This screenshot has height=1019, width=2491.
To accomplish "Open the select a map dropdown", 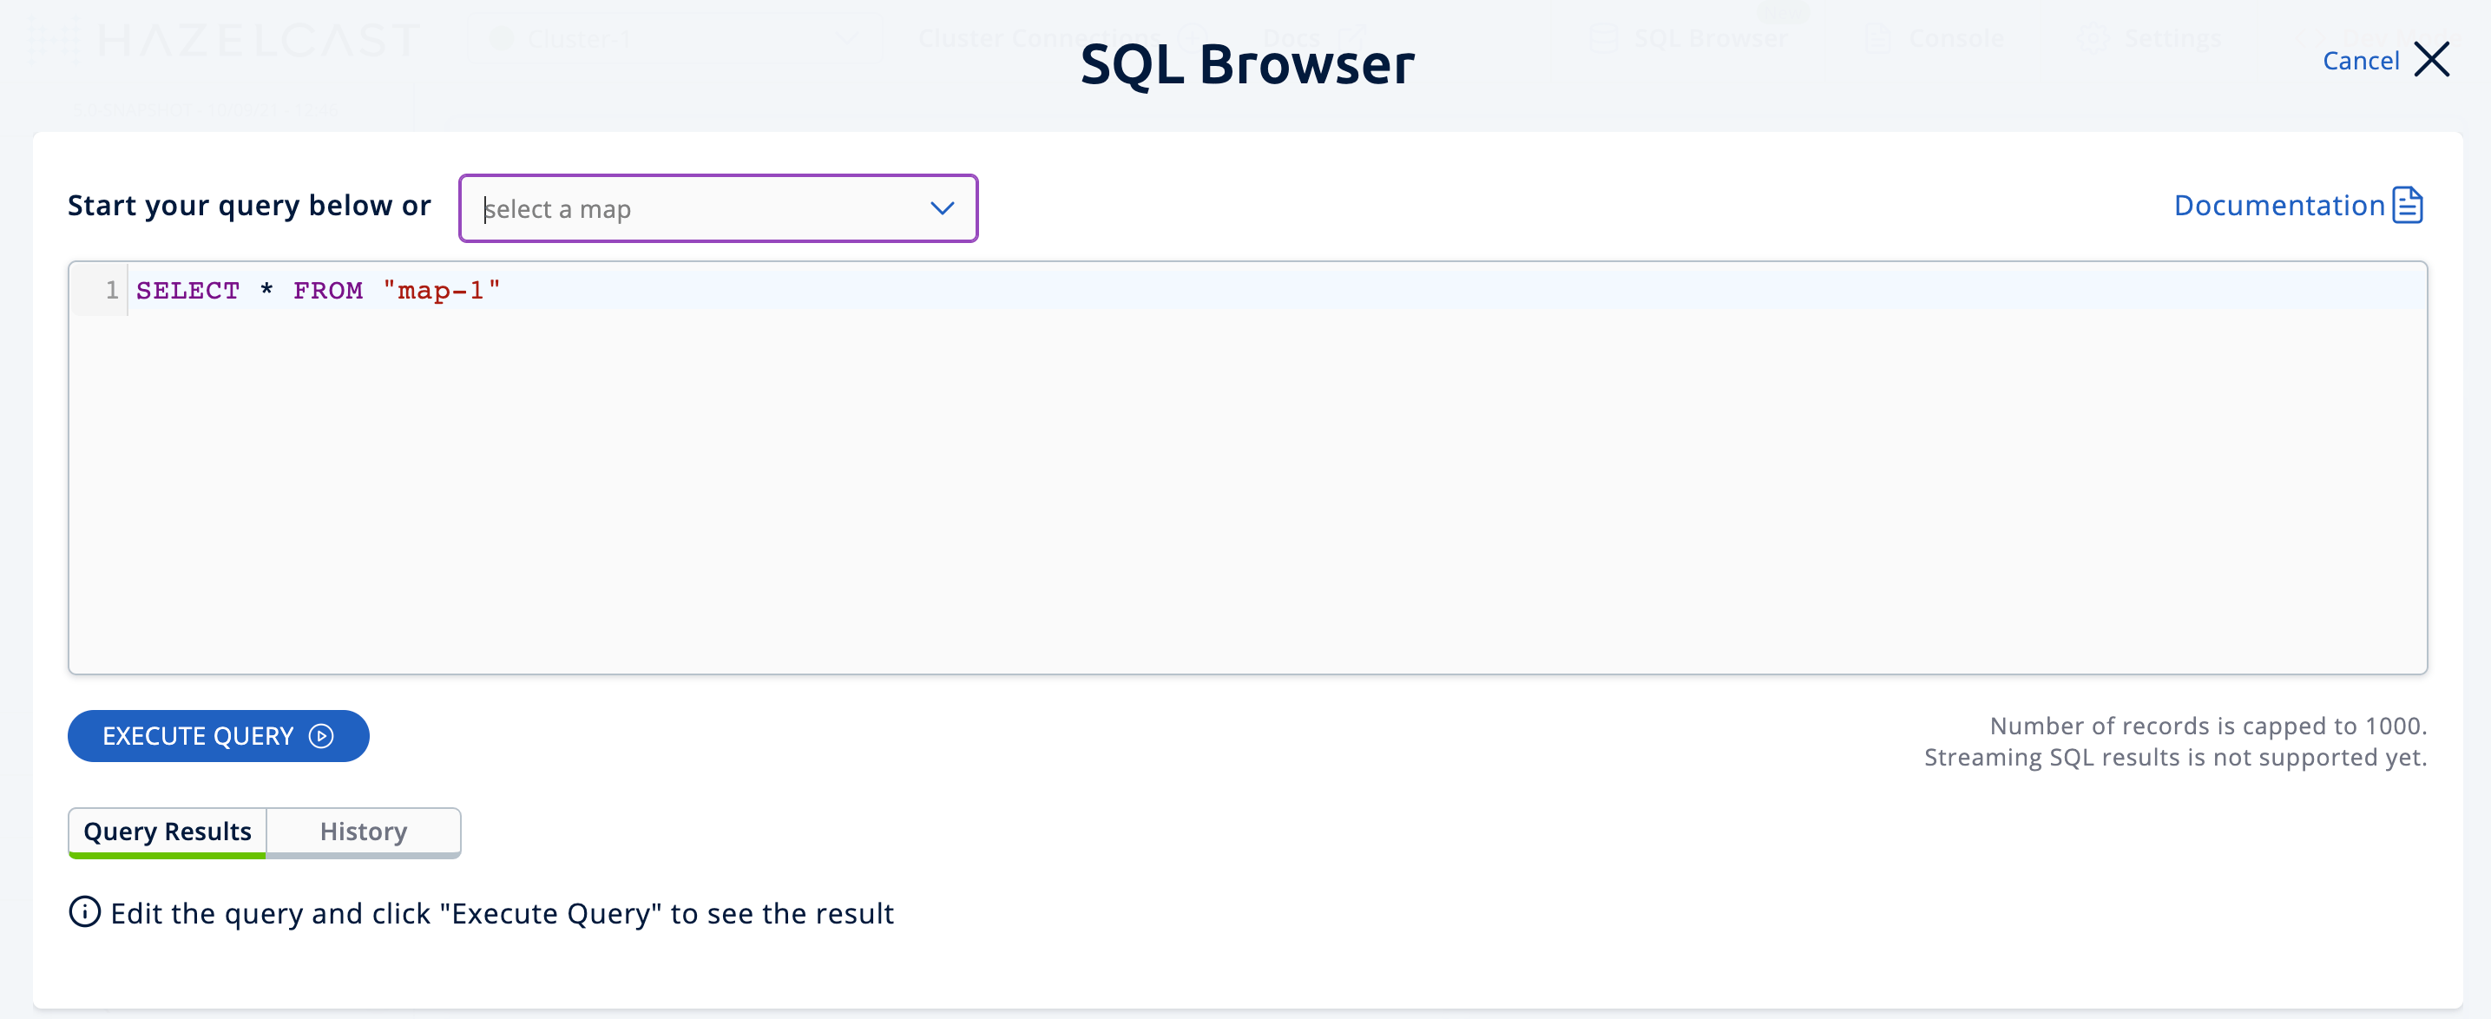I will [x=718, y=207].
